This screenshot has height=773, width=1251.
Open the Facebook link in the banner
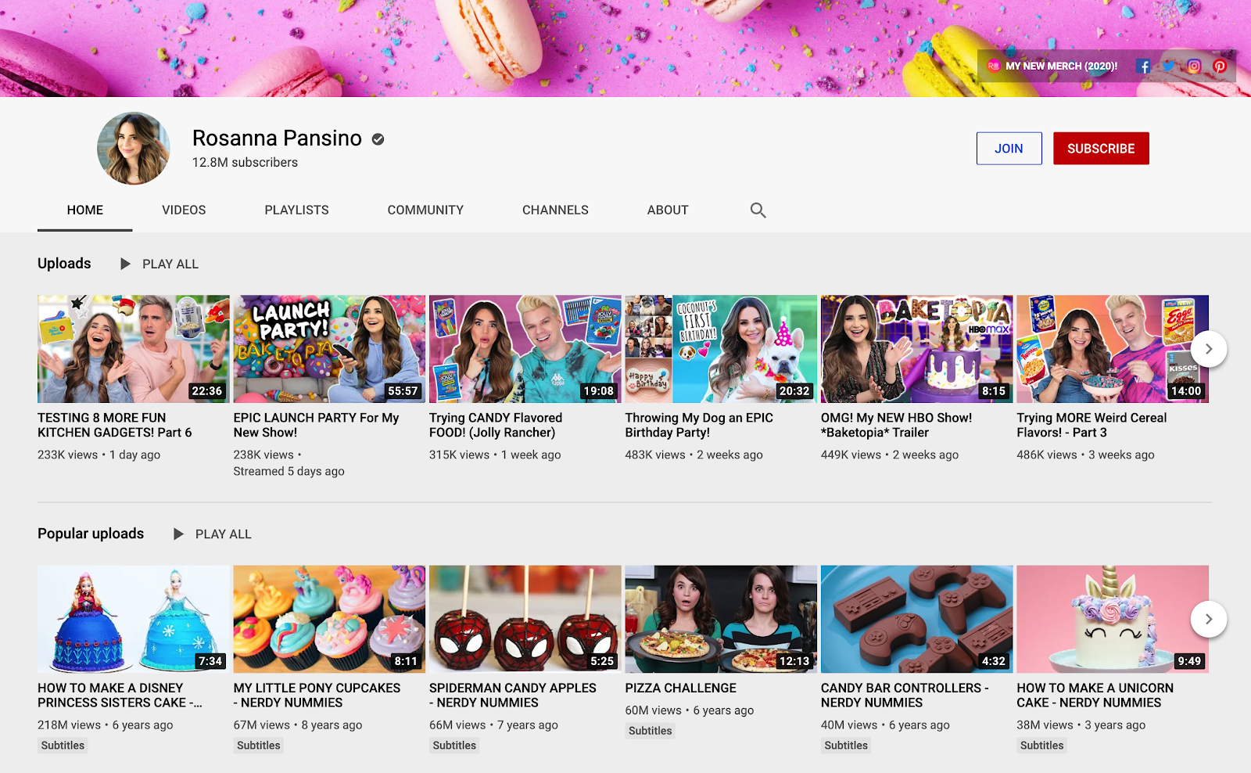pyautogui.click(x=1143, y=67)
